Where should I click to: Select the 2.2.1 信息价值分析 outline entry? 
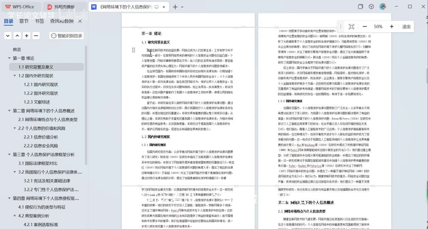[41, 137]
